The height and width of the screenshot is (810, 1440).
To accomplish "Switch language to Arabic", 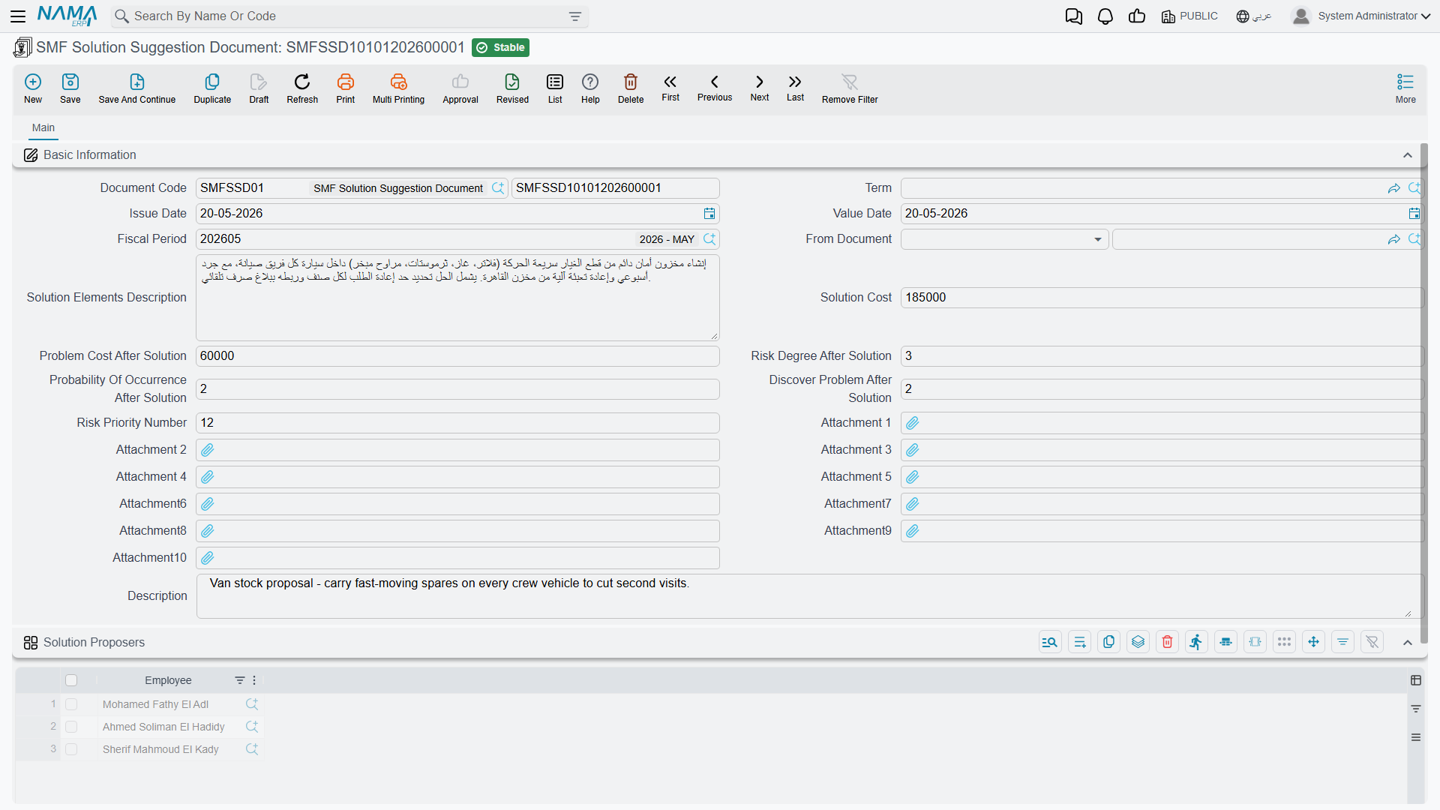I will (1254, 16).
